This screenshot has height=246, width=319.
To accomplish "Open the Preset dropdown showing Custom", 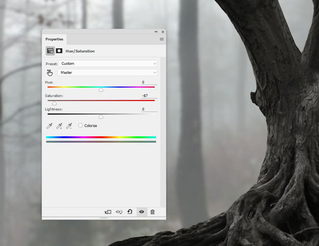I will point(108,64).
